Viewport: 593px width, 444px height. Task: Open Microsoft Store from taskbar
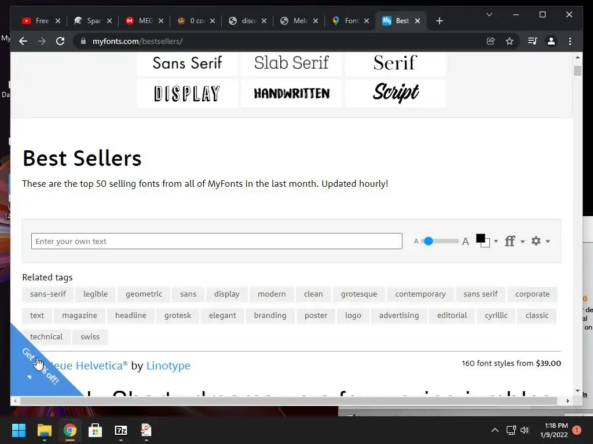pyautogui.click(x=96, y=430)
